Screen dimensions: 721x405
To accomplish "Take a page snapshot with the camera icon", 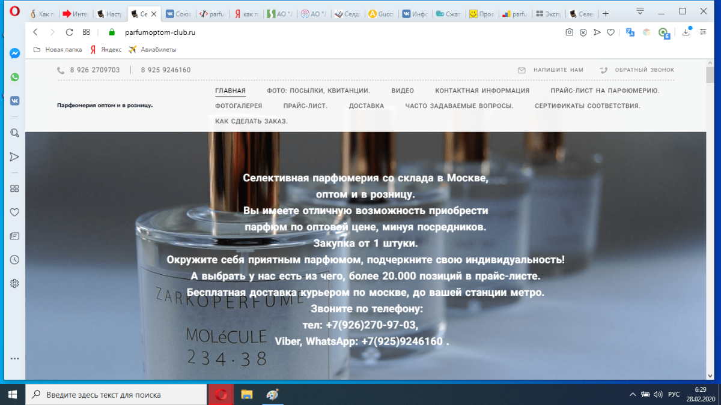I will (569, 34).
